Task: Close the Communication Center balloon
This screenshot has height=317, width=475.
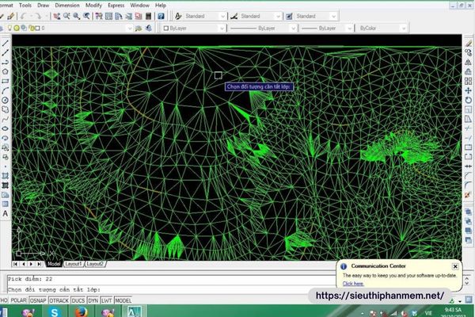Action: [x=455, y=266]
